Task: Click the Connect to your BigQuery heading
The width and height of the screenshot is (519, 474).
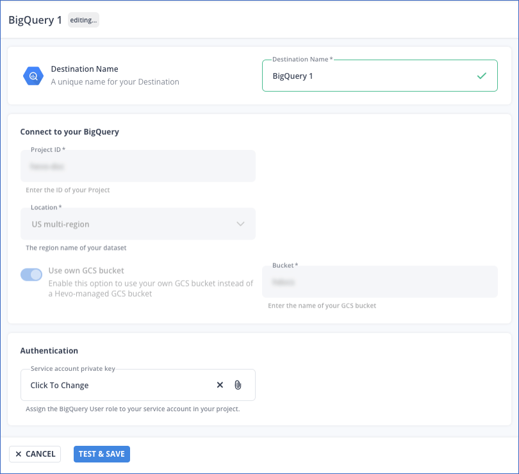Action: (x=69, y=132)
